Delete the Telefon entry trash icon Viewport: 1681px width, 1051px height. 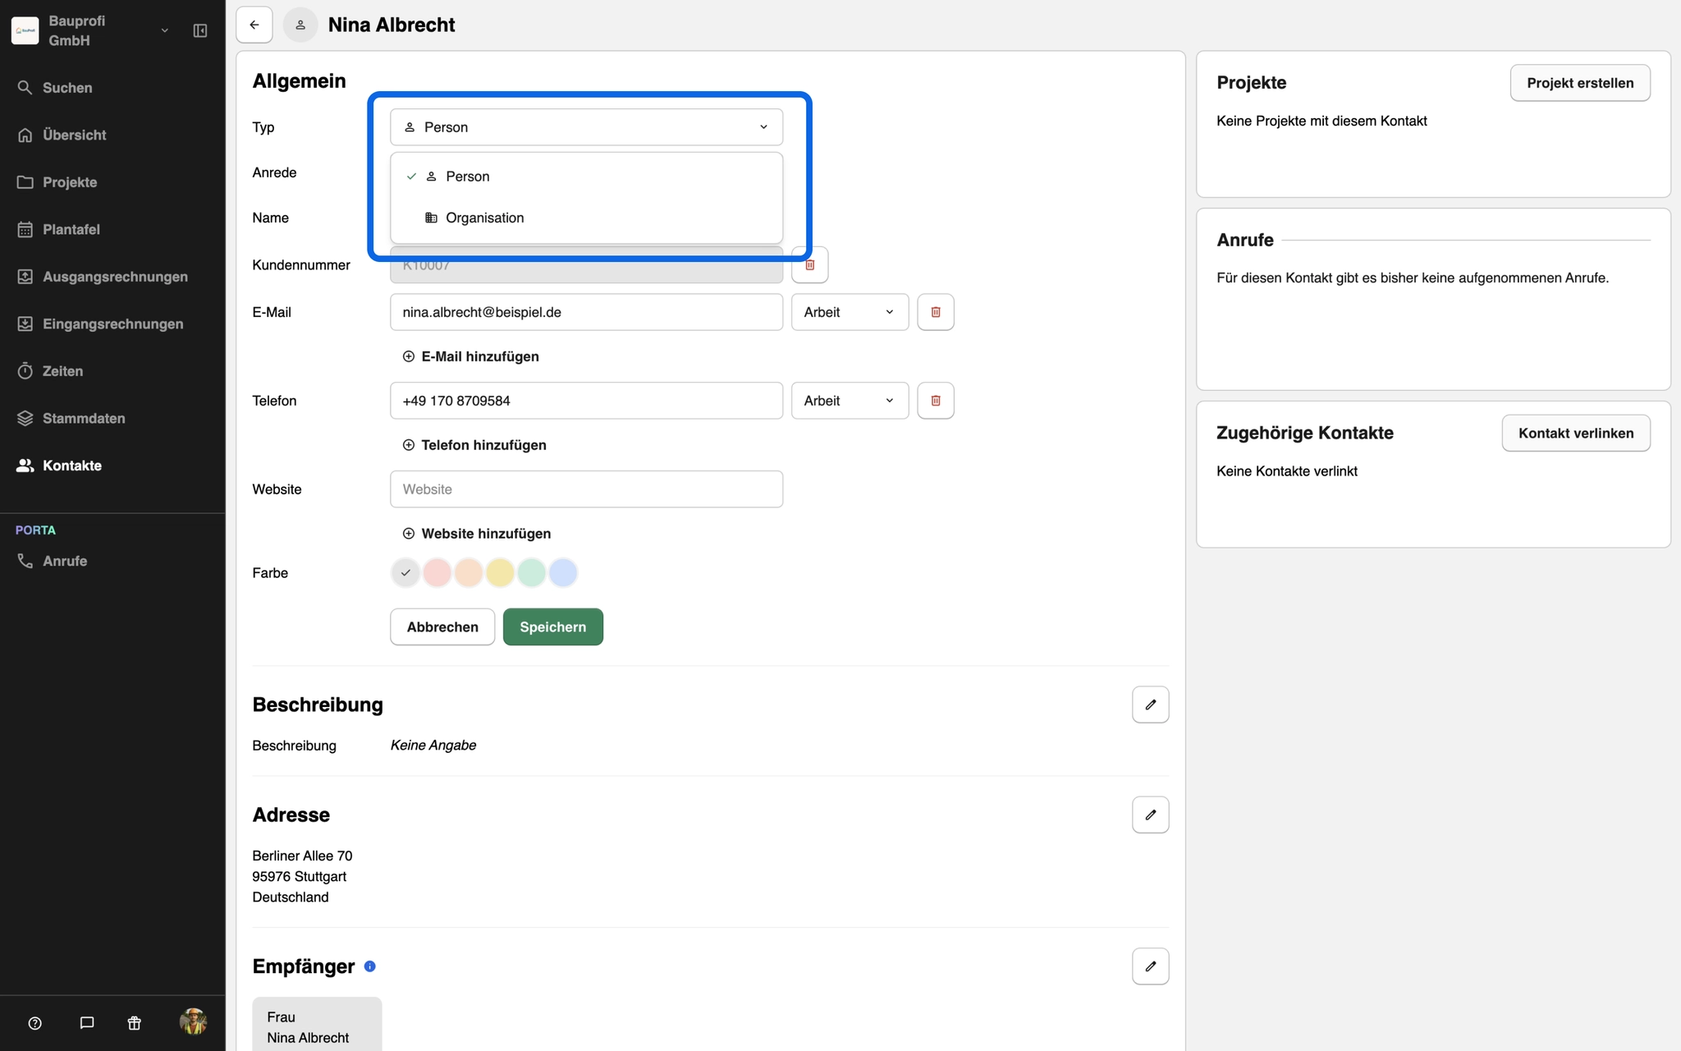pos(935,401)
